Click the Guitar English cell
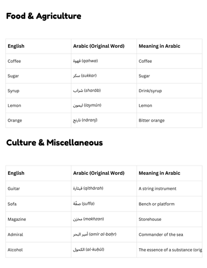 coord(38,189)
